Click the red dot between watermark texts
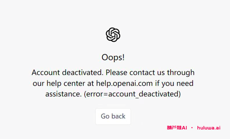Screen dimensions: 230x139 click(x=192, y=128)
